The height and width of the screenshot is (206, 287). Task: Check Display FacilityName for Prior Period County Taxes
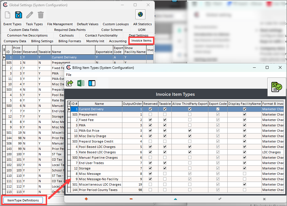[x=244, y=190]
